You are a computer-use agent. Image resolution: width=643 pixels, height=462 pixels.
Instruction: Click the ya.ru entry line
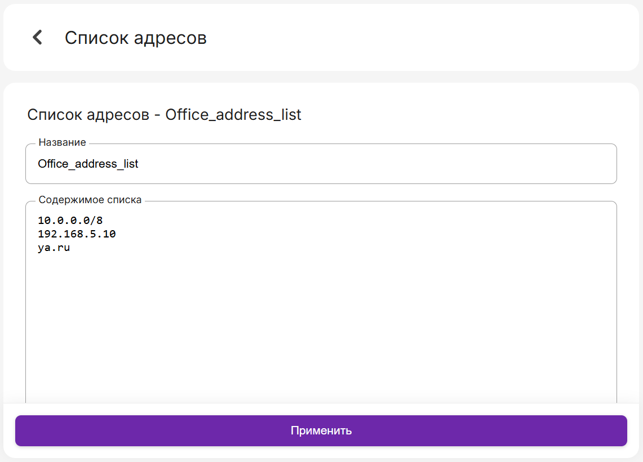click(54, 248)
